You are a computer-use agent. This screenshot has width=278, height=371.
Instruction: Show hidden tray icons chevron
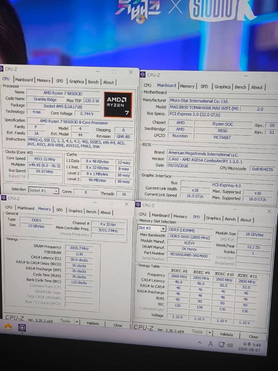(199, 342)
